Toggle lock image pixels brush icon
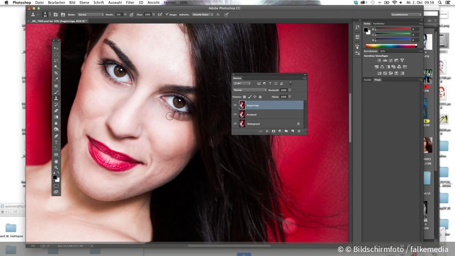Screen dimensions: 455x256 coord(250,97)
